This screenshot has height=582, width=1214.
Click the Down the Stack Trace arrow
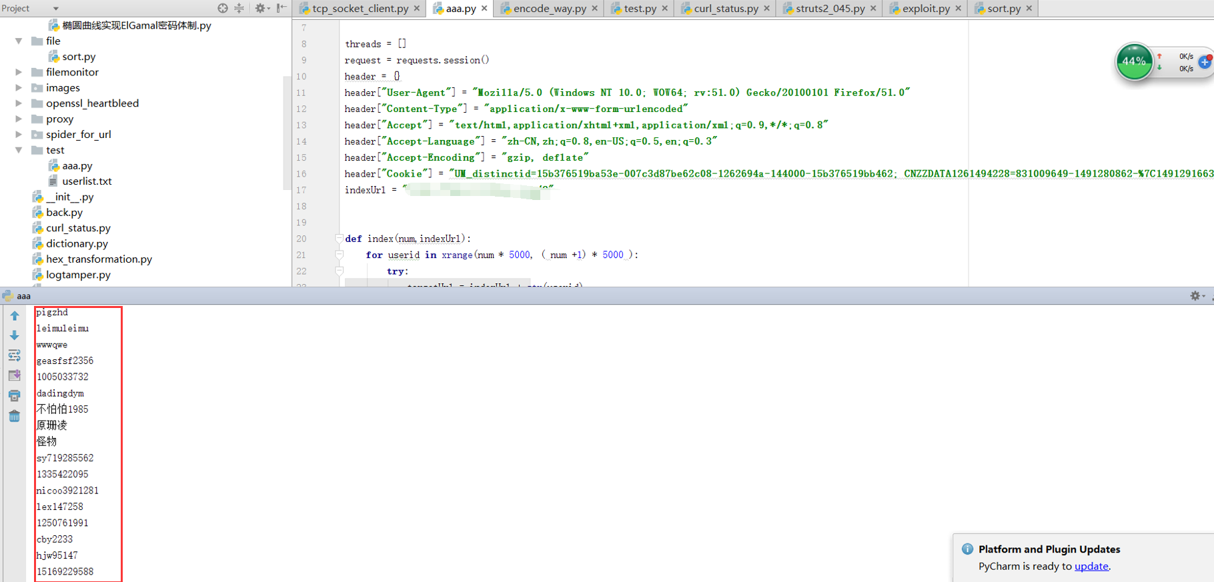[15, 335]
